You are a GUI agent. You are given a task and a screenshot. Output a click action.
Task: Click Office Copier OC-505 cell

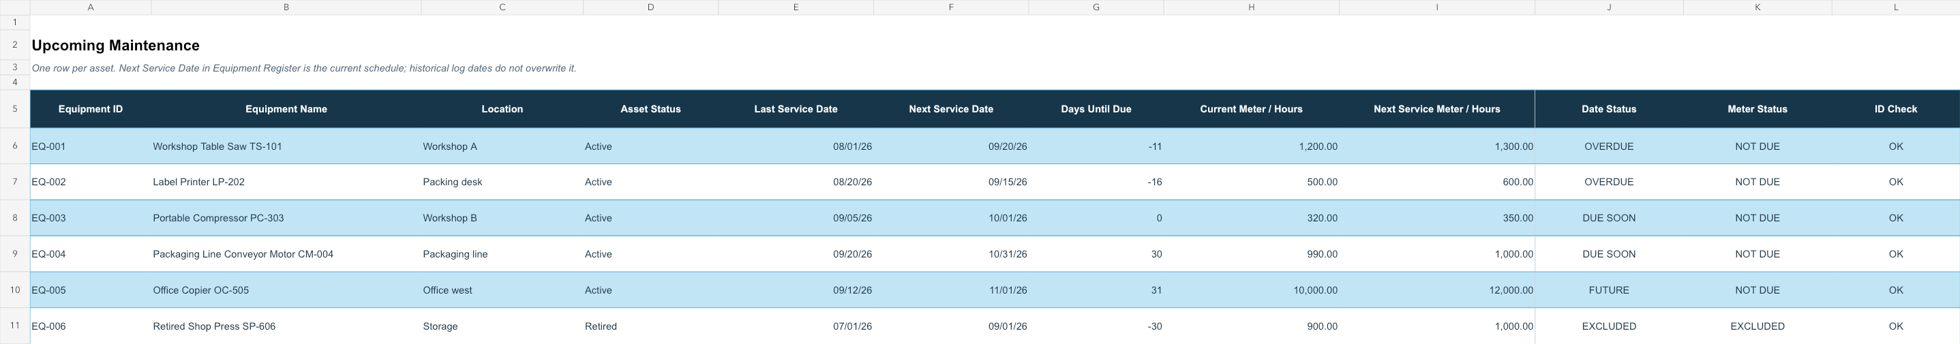coord(286,290)
